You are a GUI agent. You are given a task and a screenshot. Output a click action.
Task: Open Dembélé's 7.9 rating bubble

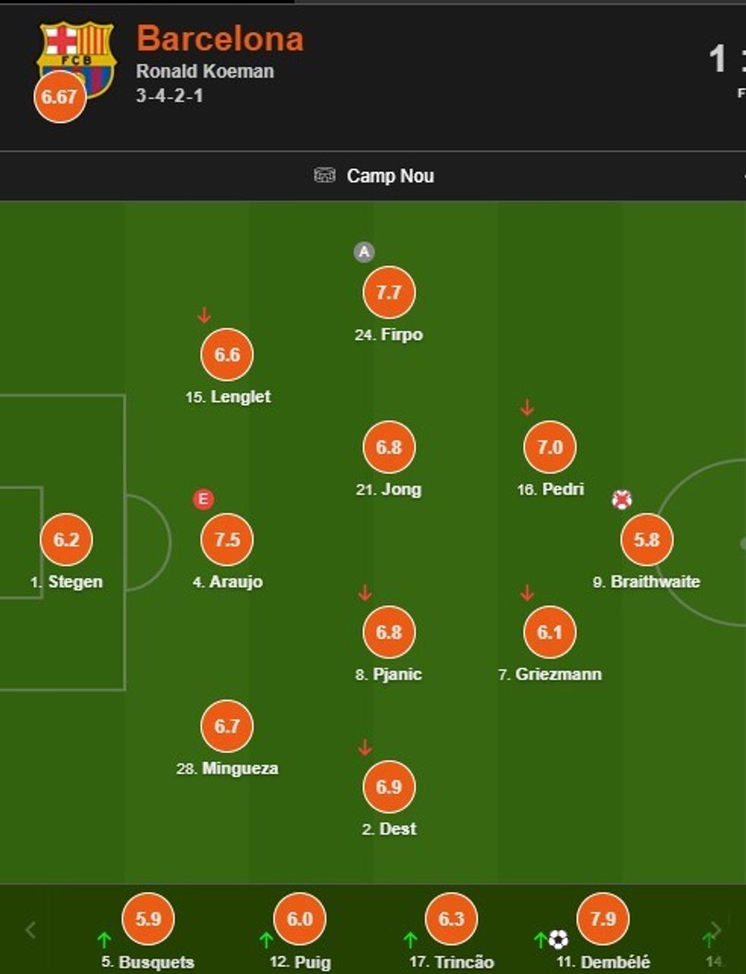(603, 918)
